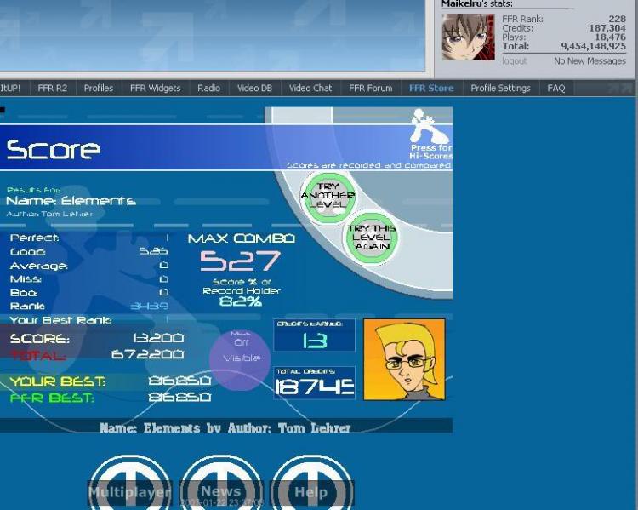
Task: Click the Total value 9,454,148,925
Action: [594, 46]
